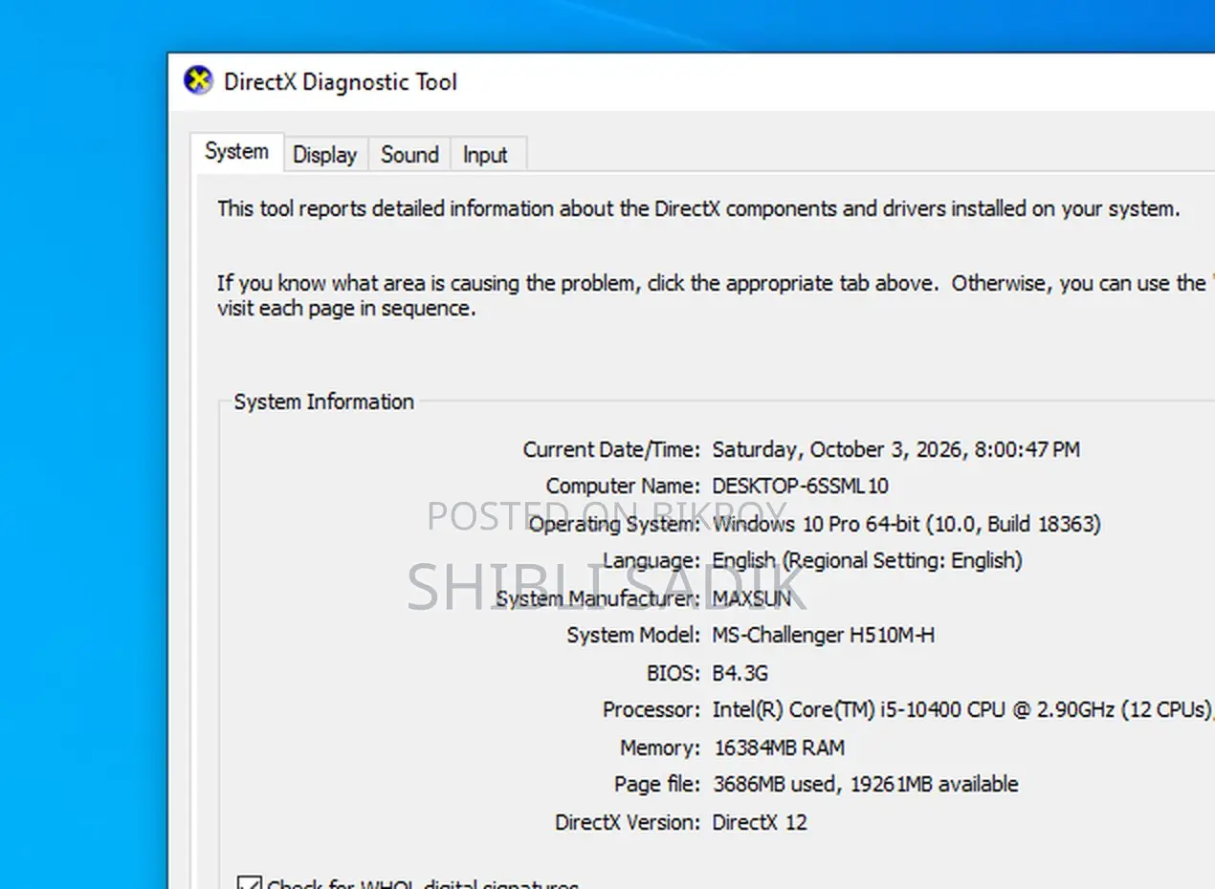The height and width of the screenshot is (889, 1215).
Task: Click the Page file label
Action: coord(657,785)
